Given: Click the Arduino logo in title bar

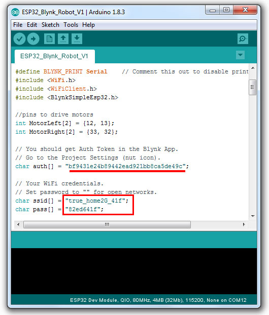Looking at the screenshot, I should point(15,12).
